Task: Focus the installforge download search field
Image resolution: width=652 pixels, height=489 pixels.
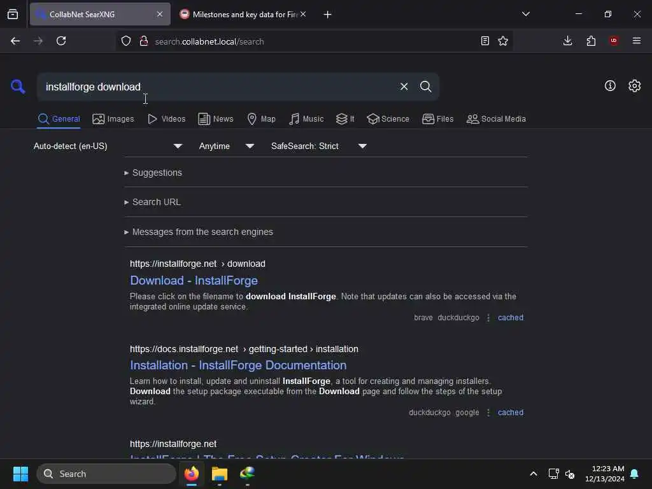Action: (216, 87)
